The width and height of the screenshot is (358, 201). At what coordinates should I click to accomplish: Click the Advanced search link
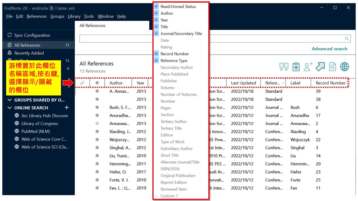click(329, 49)
